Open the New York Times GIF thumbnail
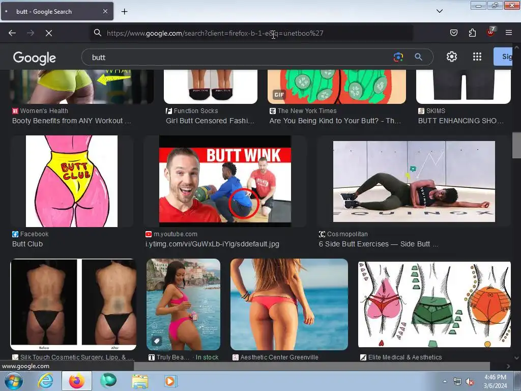 (337, 87)
